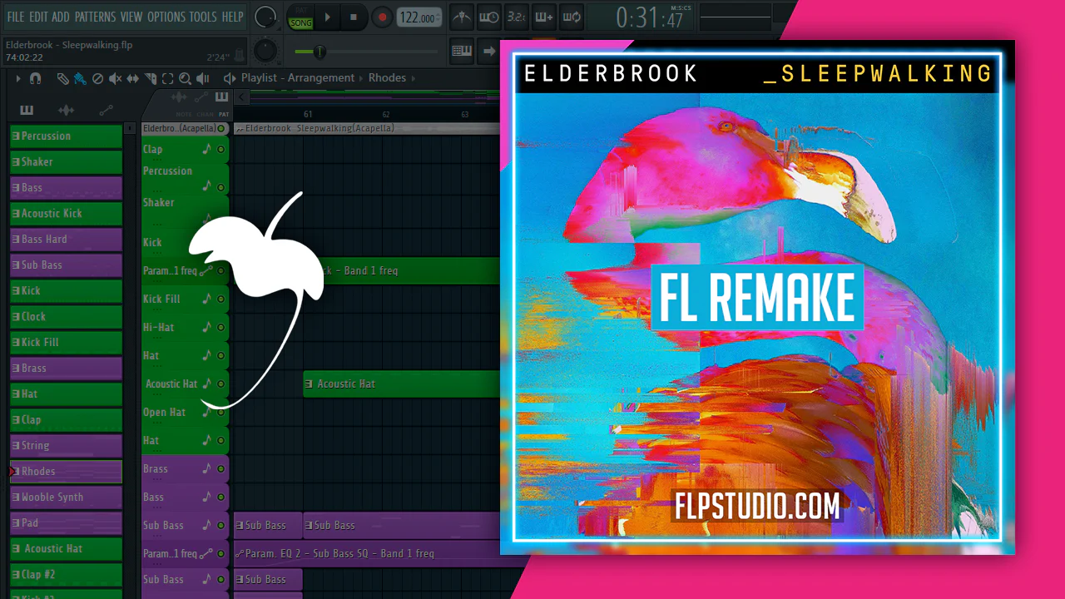Select the Delete tool
Image resolution: width=1065 pixels, height=599 pixels.
97,78
